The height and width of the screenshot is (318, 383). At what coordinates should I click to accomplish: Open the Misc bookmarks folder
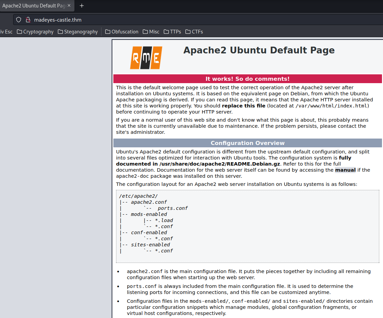pos(151,32)
